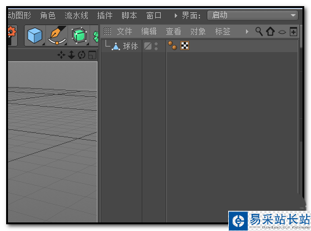Toggle the viewport layout switch icon

92,55
